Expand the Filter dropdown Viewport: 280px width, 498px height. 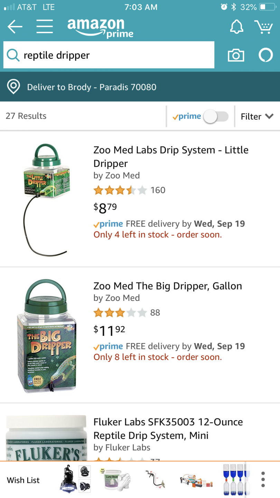[x=257, y=117]
